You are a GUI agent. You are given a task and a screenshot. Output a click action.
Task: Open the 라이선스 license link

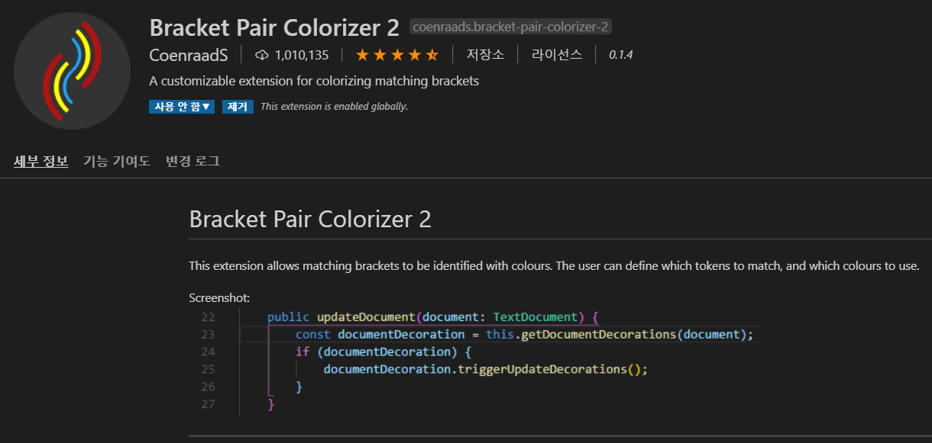tap(555, 54)
